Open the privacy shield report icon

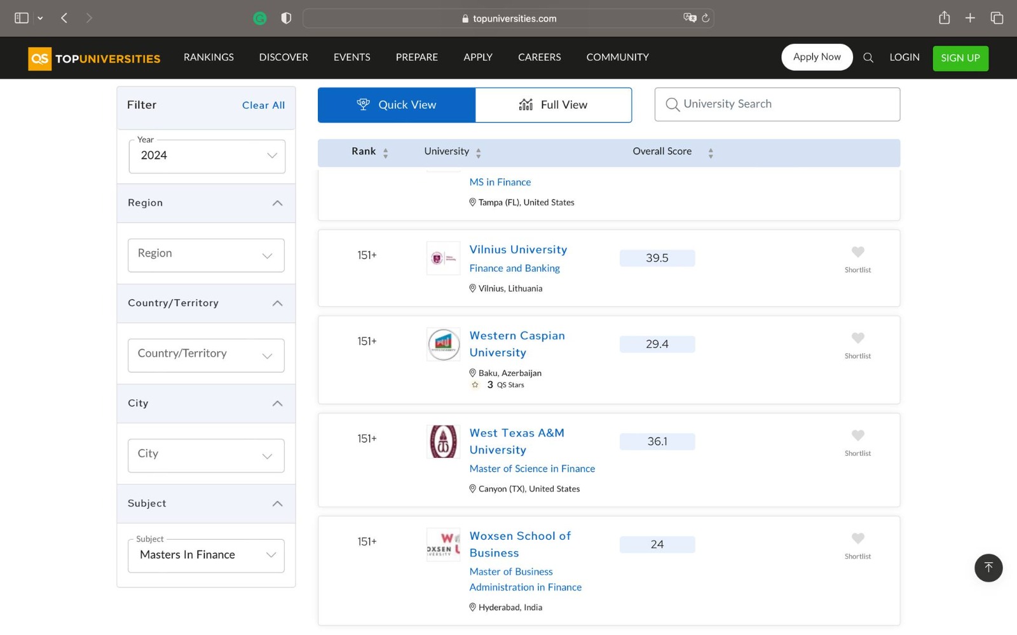286,18
